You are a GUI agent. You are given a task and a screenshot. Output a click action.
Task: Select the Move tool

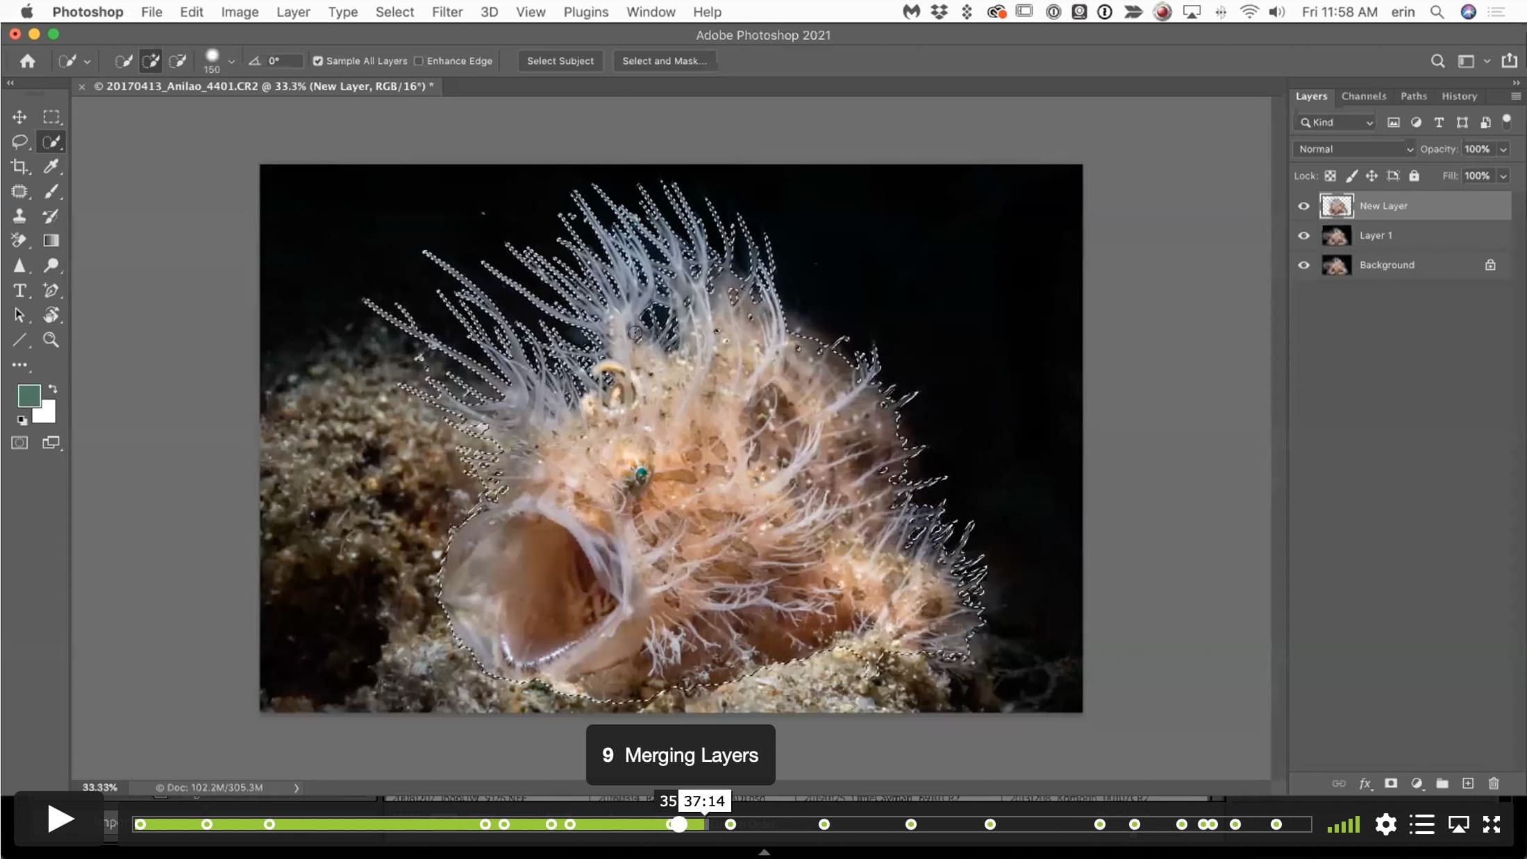pyautogui.click(x=19, y=117)
